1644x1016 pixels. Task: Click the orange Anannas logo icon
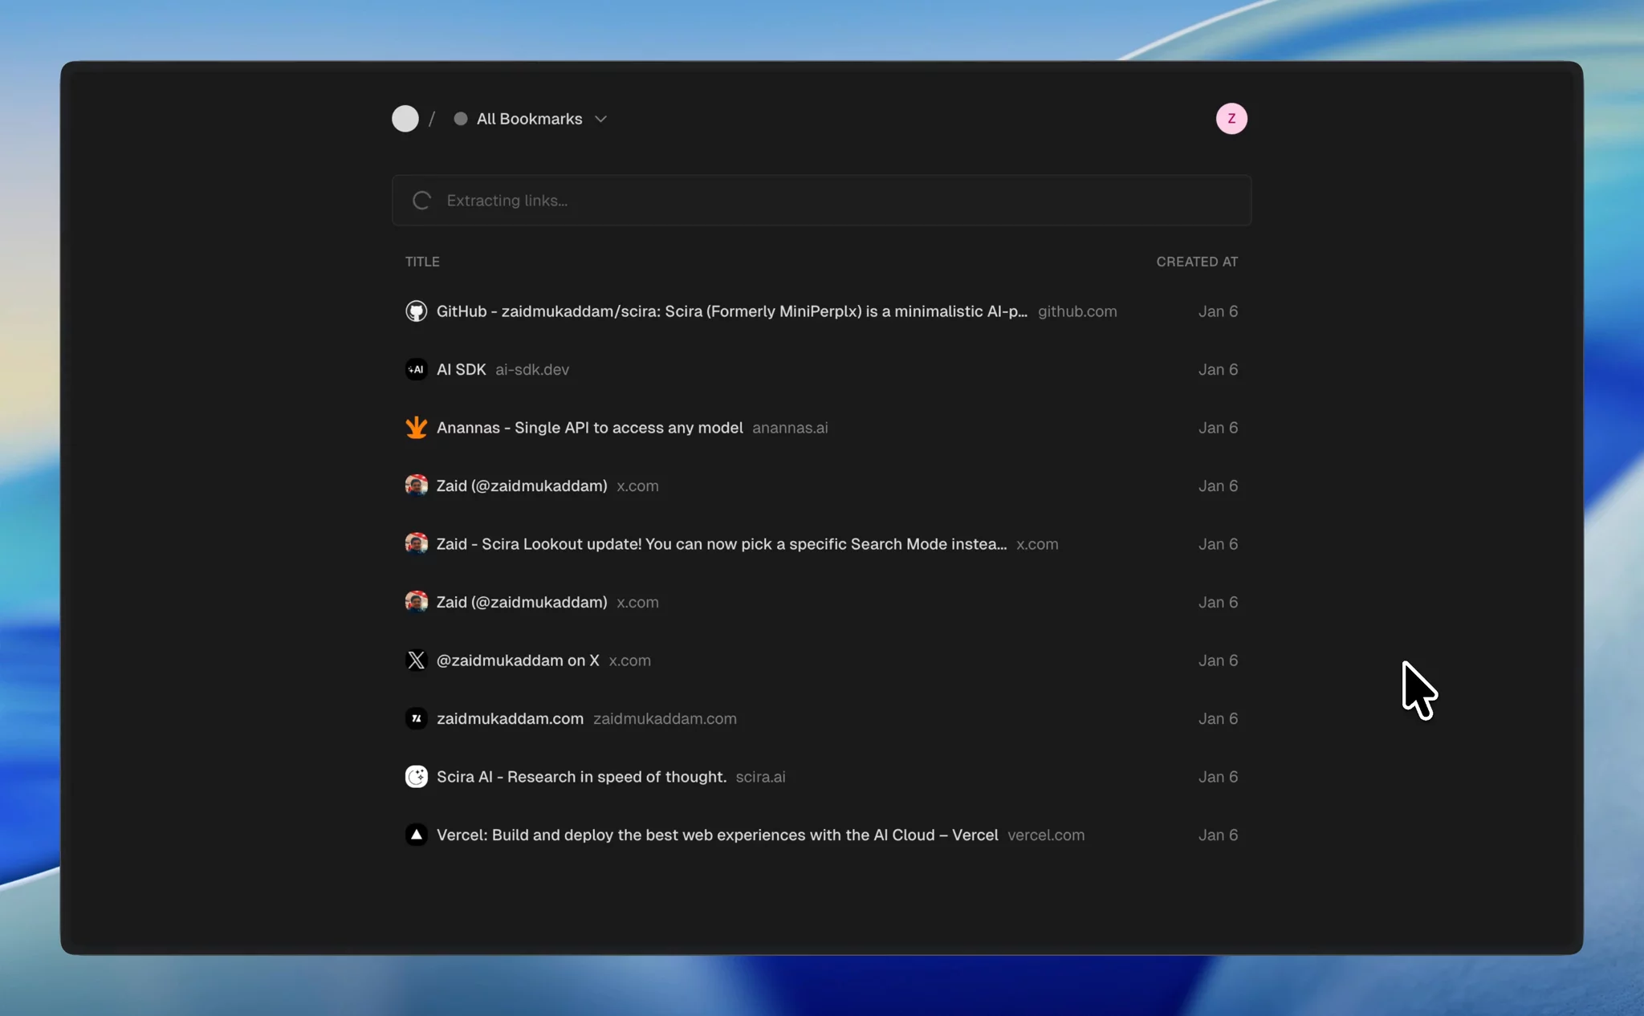pos(416,428)
